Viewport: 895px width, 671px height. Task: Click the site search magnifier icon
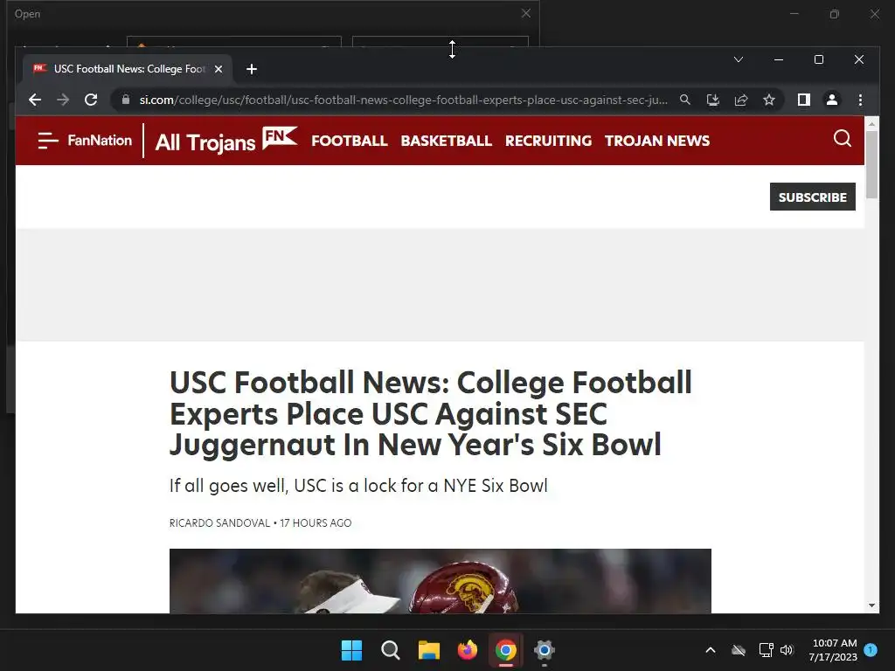tap(843, 139)
